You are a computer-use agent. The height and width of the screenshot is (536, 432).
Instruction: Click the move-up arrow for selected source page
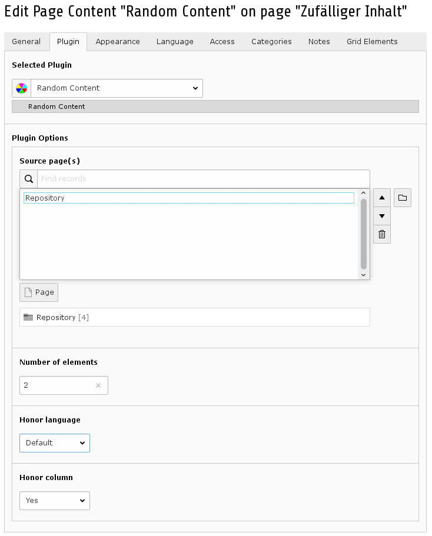click(382, 198)
